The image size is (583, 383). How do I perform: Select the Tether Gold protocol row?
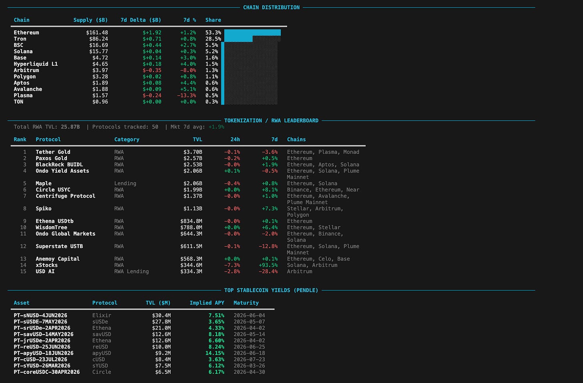click(x=188, y=152)
